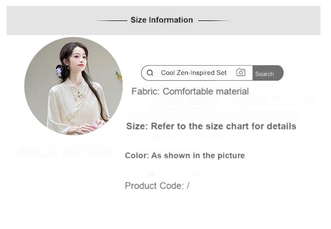331x229 pixels.
Task: Click the 'Product Code: /' label
Action: click(157, 186)
